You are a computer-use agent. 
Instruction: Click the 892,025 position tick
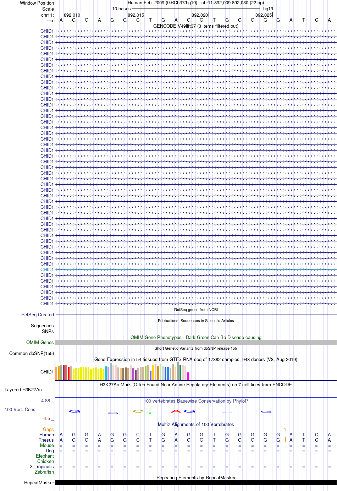pos(264,15)
